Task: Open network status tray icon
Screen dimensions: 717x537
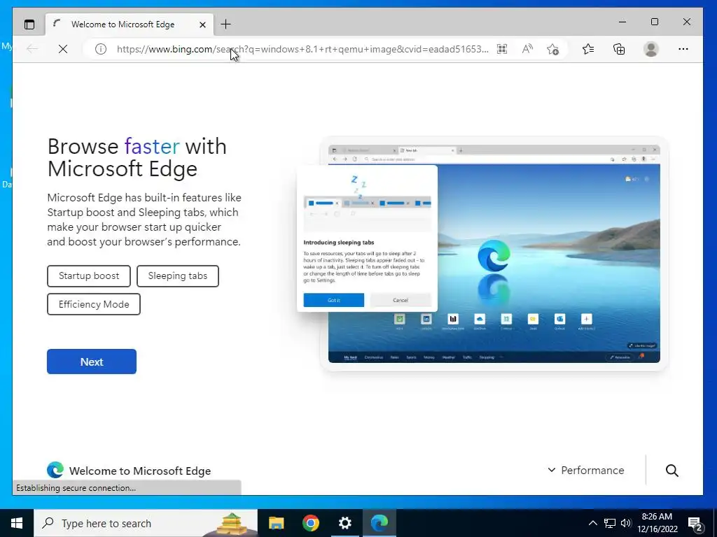Action: pyautogui.click(x=610, y=523)
